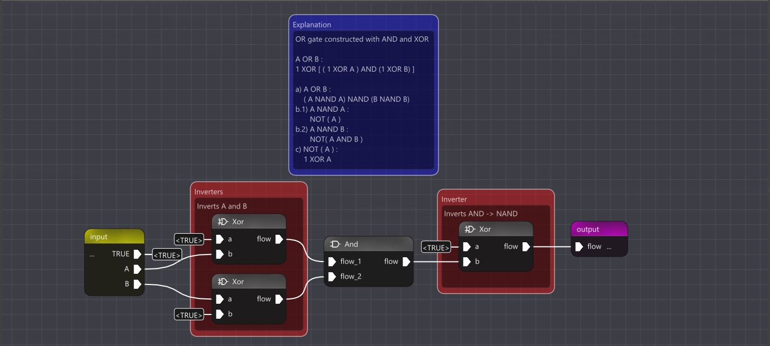
Task: Click the flow output port of the Xor wired to flow_1
Action: [x=279, y=239]
